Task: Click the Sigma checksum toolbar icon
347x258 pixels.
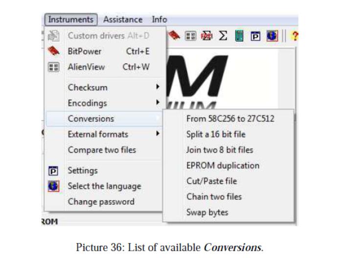Action: click(x=222, y=36)
